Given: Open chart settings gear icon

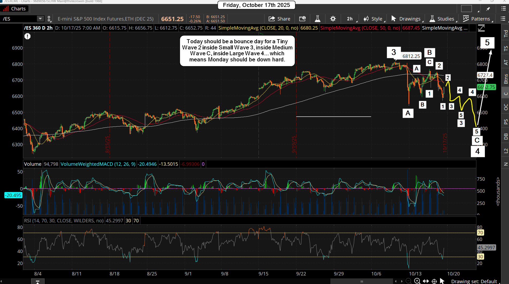Looking at the screenshot, I should click(x=333, y=19).
